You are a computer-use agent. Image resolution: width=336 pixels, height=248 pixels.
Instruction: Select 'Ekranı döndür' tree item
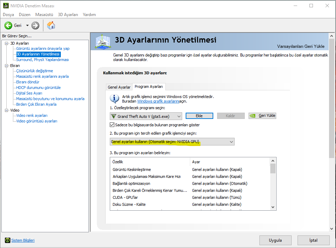point(28,82)
